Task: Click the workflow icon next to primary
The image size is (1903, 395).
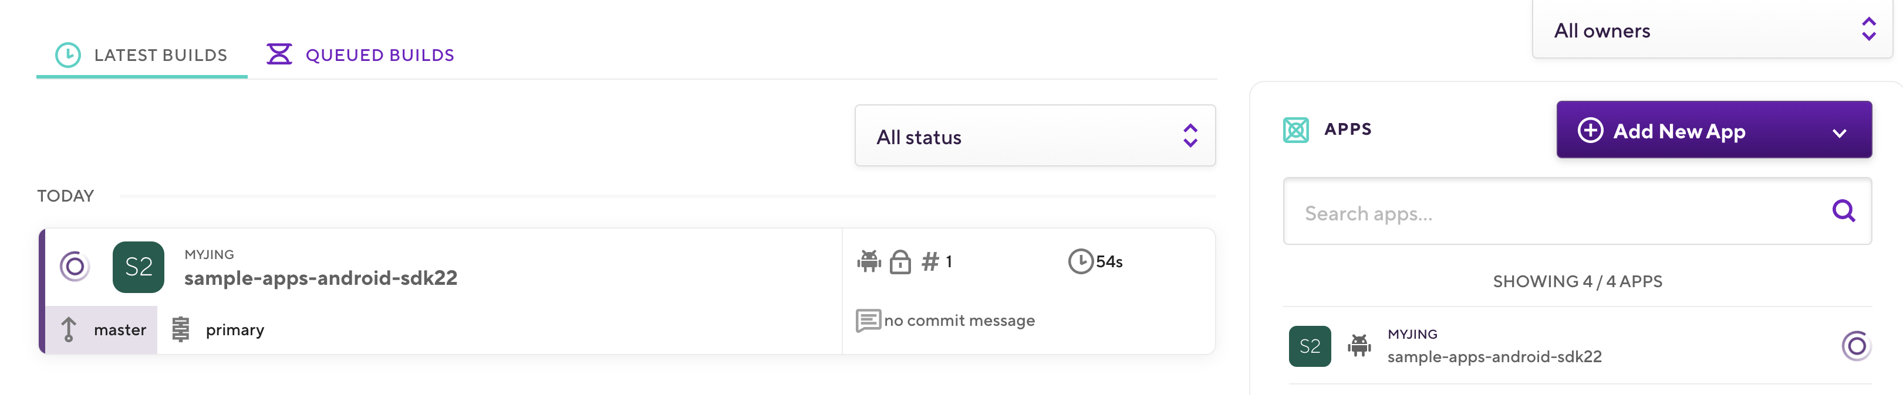Action: (x=181, y=329)
